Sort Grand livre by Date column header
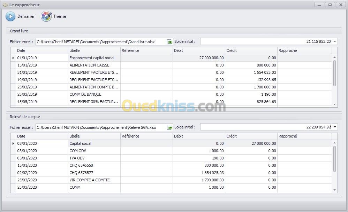Image resolution: width=348 pixels, height=212 pixels. (42, 50)
